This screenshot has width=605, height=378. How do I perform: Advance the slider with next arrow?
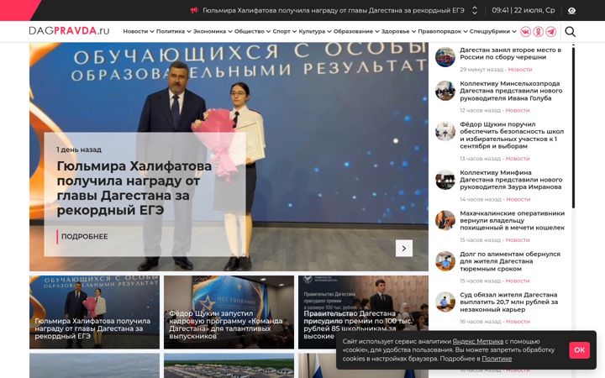[x=404, y=249]
